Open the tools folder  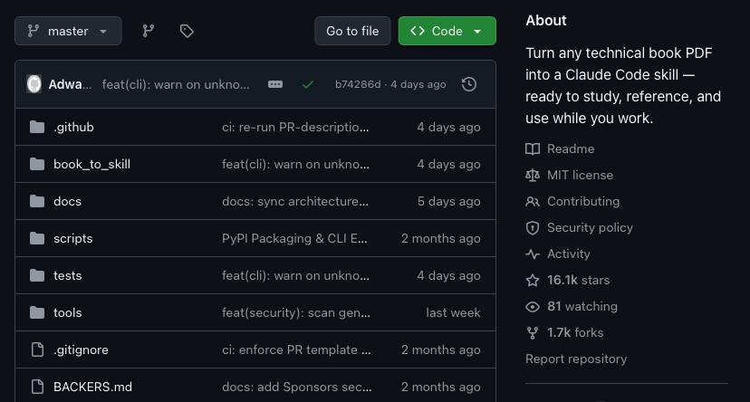(x=67, y=312)
